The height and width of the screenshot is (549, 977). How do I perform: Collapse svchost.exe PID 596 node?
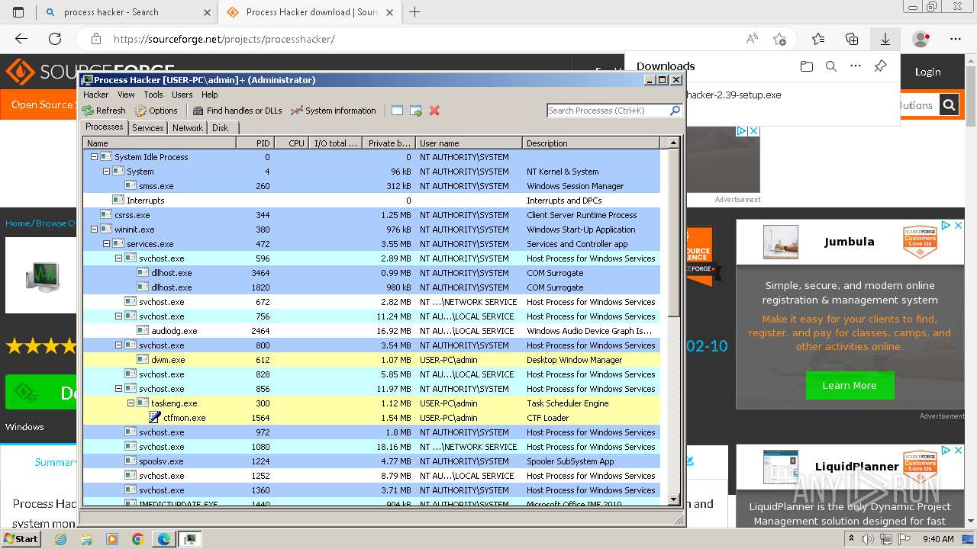(119, 258)
